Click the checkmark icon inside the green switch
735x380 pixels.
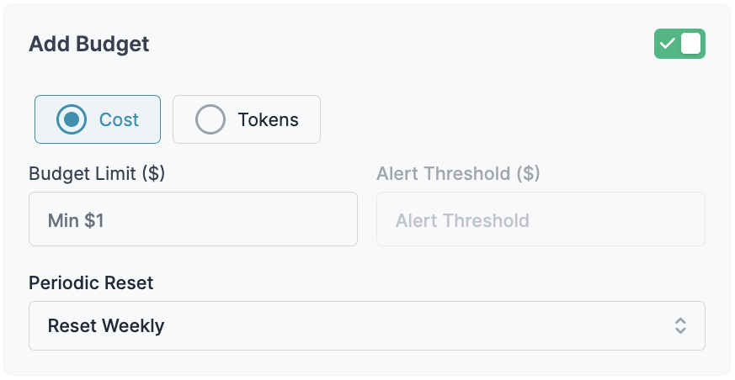[x=667, y=44]
